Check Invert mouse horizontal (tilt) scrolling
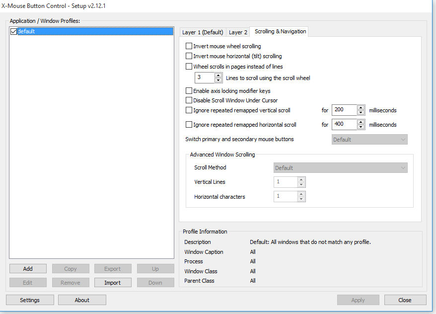436x314 pixels. (189, 56)
